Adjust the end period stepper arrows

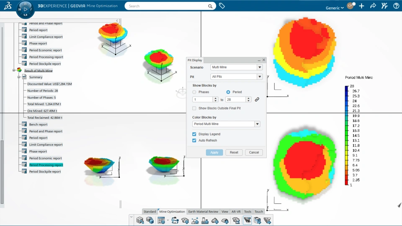point(248,100)
